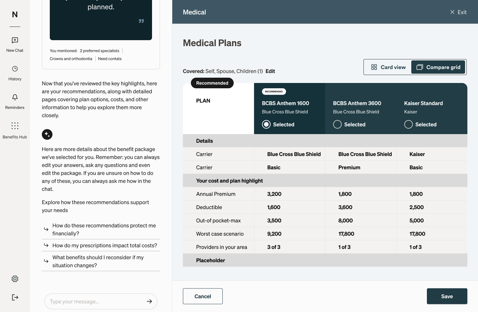478x312 pixels.
Task: Click Providers in your area label
Action: tap(222, 247)
